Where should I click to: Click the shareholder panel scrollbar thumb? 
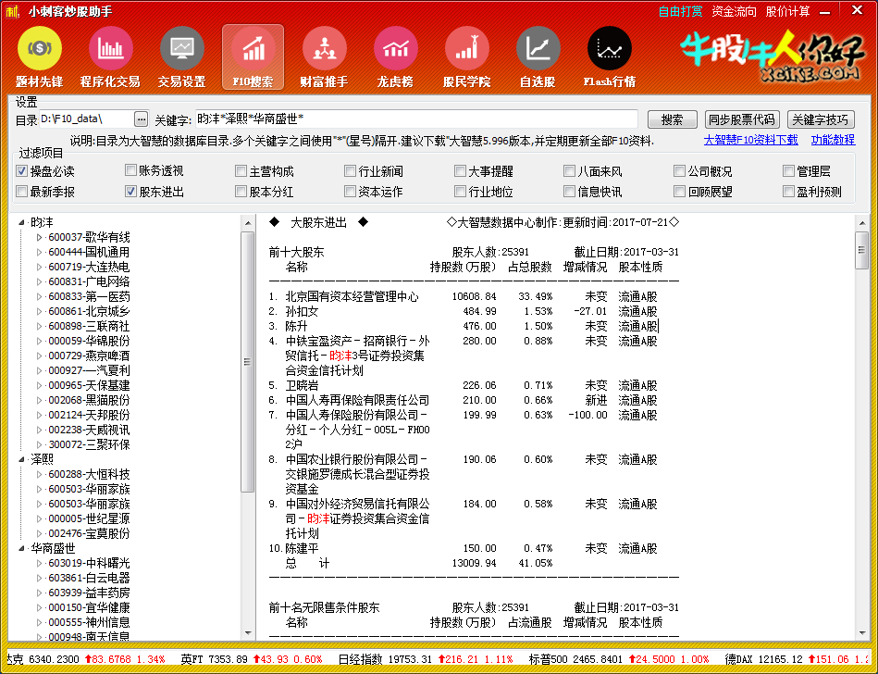click(x=862, y=251)
